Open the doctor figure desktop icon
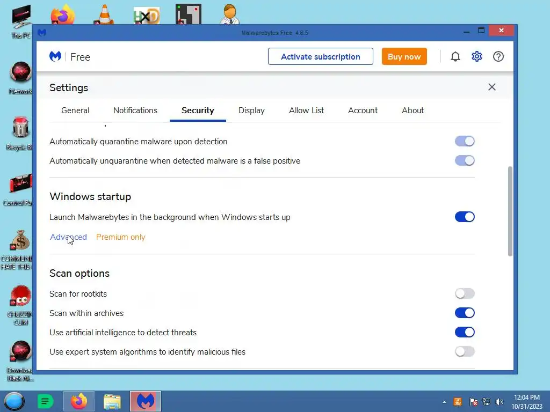Screen dimensions: 550x412 (230, 14)
